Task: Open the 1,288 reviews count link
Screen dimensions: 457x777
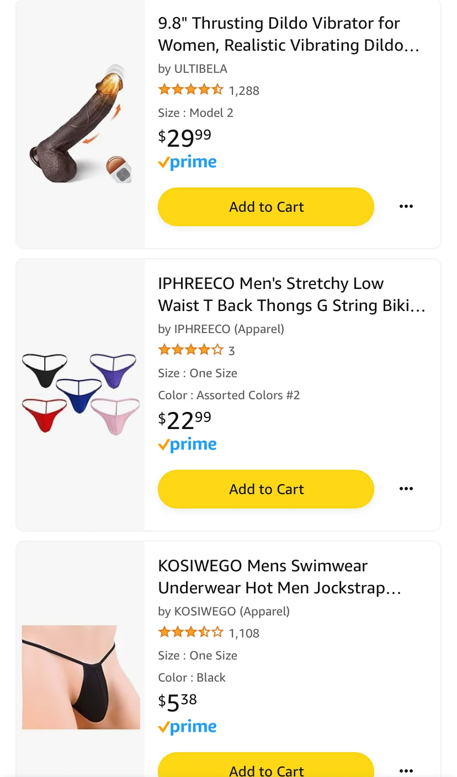Action: [x=244, y=90]
